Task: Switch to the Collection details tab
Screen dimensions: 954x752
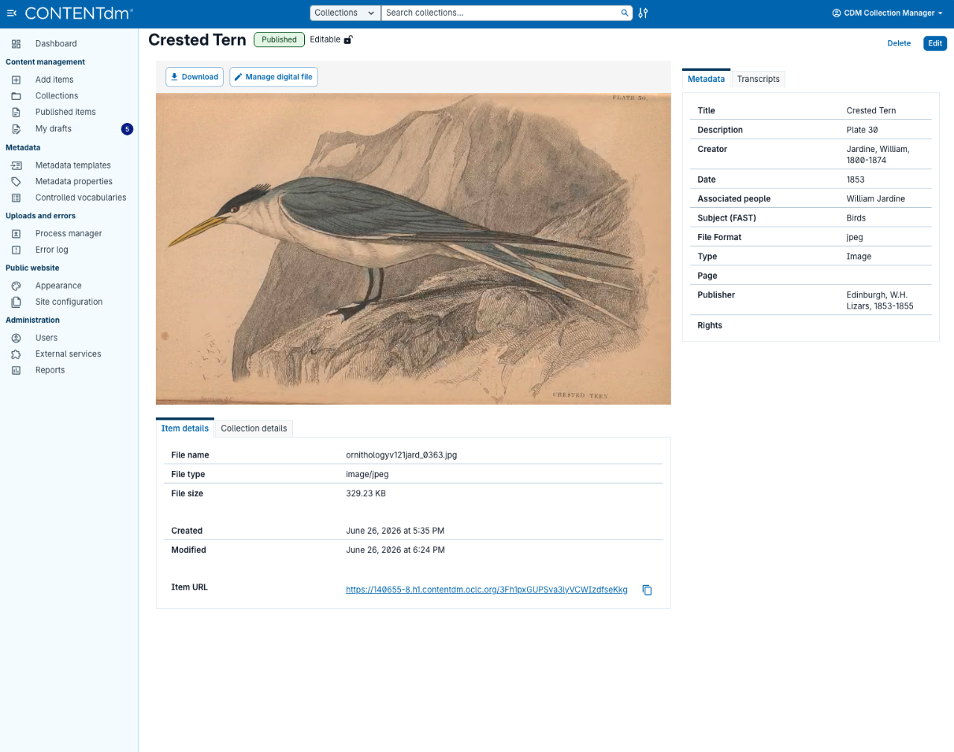Action: click(254, 429)
